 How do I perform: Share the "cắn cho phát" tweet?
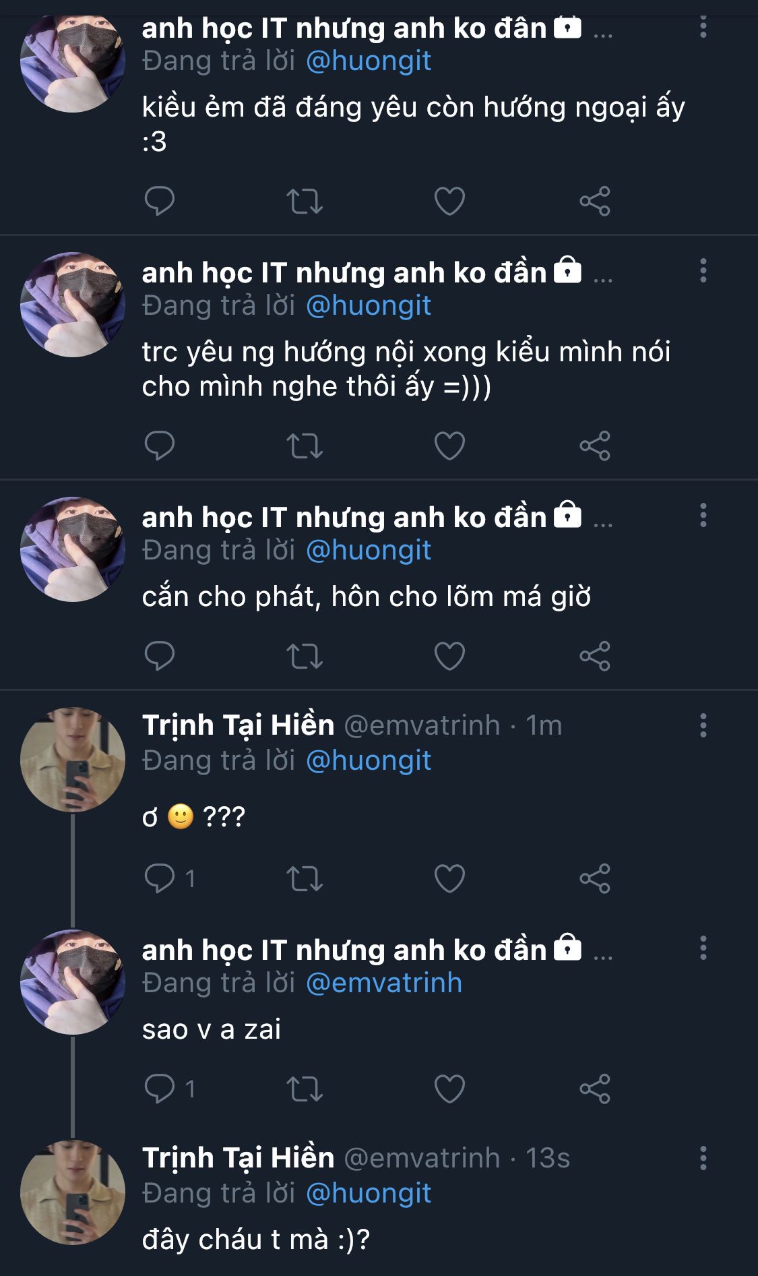pyautogui.click(x=595, y=656)
